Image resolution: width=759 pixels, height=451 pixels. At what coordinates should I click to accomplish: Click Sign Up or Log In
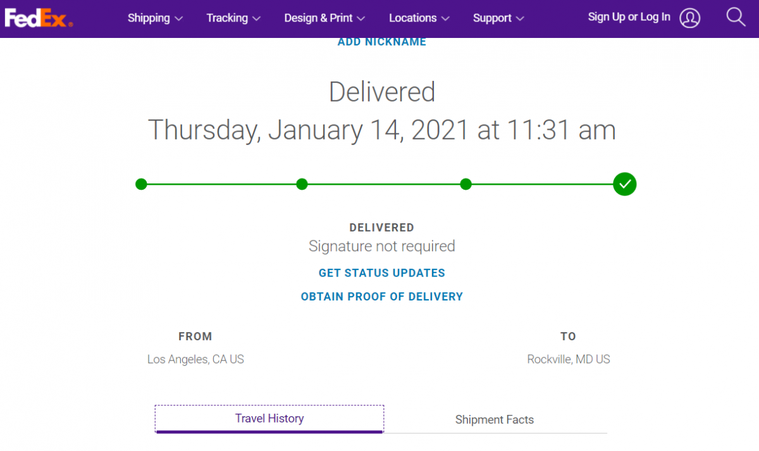pyautogui.click(x=629, y=17)
